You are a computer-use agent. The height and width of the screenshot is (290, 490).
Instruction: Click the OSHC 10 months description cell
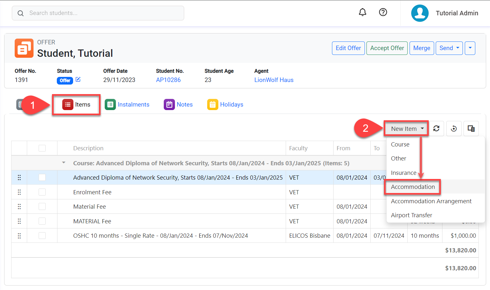pos(171,235)
